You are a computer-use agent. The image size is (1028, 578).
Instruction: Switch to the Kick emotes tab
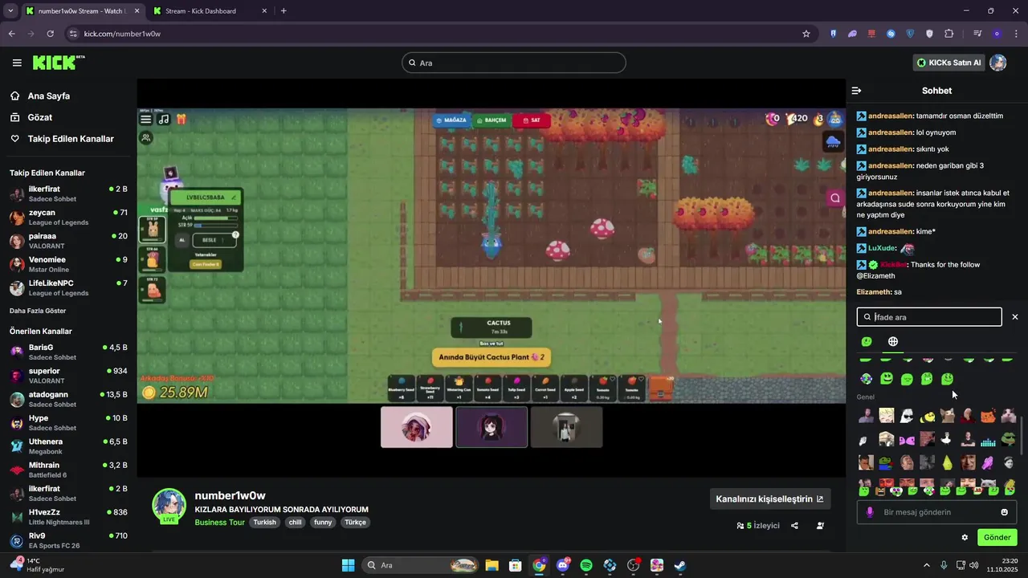[867, 342]
